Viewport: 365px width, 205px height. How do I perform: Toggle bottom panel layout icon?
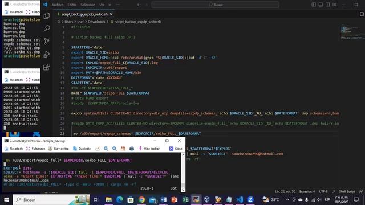pos(321,5)
